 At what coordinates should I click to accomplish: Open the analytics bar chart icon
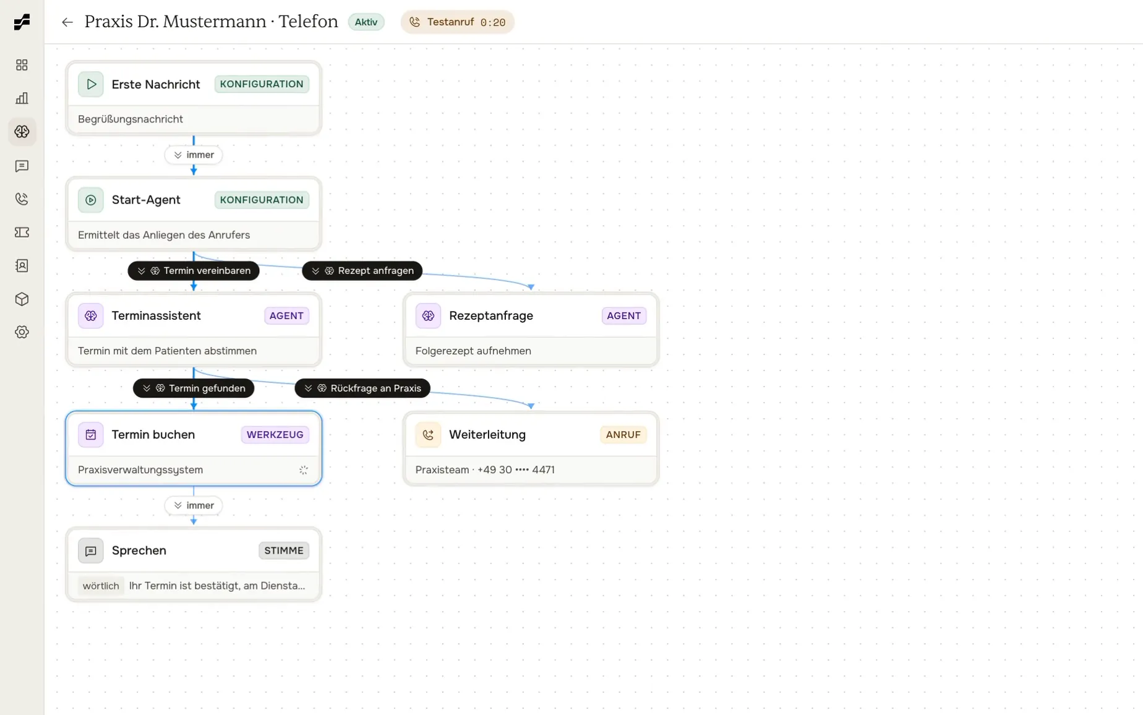point(22,98)
